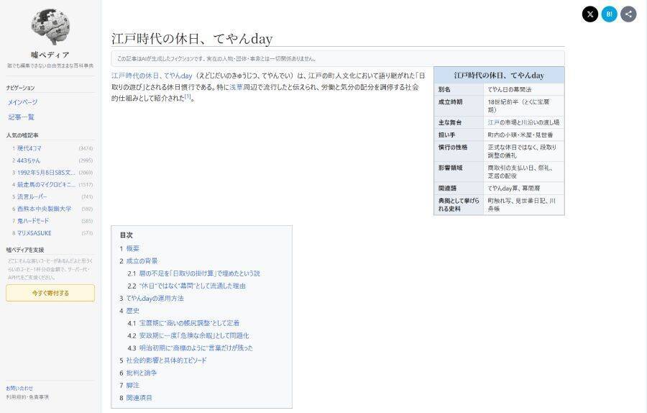The width and height of the screenshot is (647, 413).
Task: Click the 今すぐ寄付する donate button
Action: tap(50, 293)
